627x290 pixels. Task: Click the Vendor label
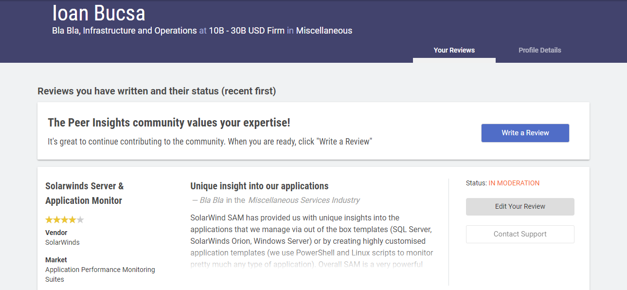56,233
